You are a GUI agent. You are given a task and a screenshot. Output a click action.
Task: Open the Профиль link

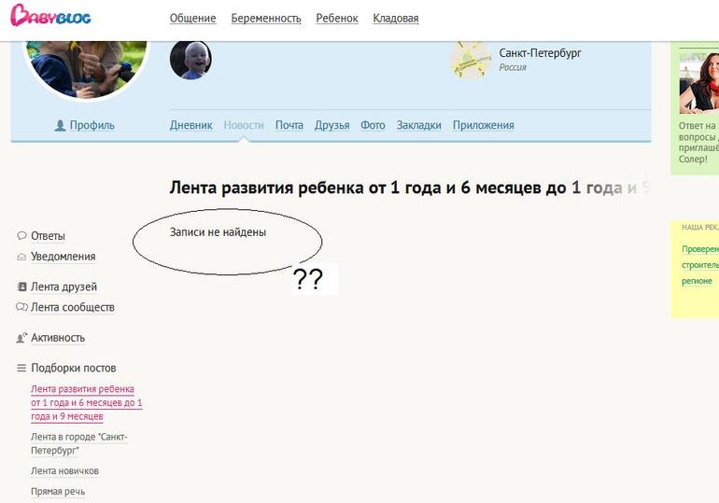point(92,125)
